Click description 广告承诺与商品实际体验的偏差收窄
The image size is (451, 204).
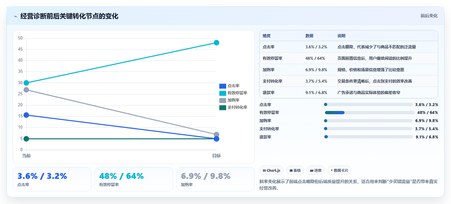tap(369, 93)
